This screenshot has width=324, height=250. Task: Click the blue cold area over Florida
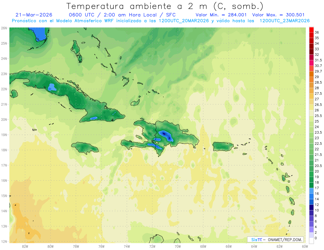pos(40,34)
